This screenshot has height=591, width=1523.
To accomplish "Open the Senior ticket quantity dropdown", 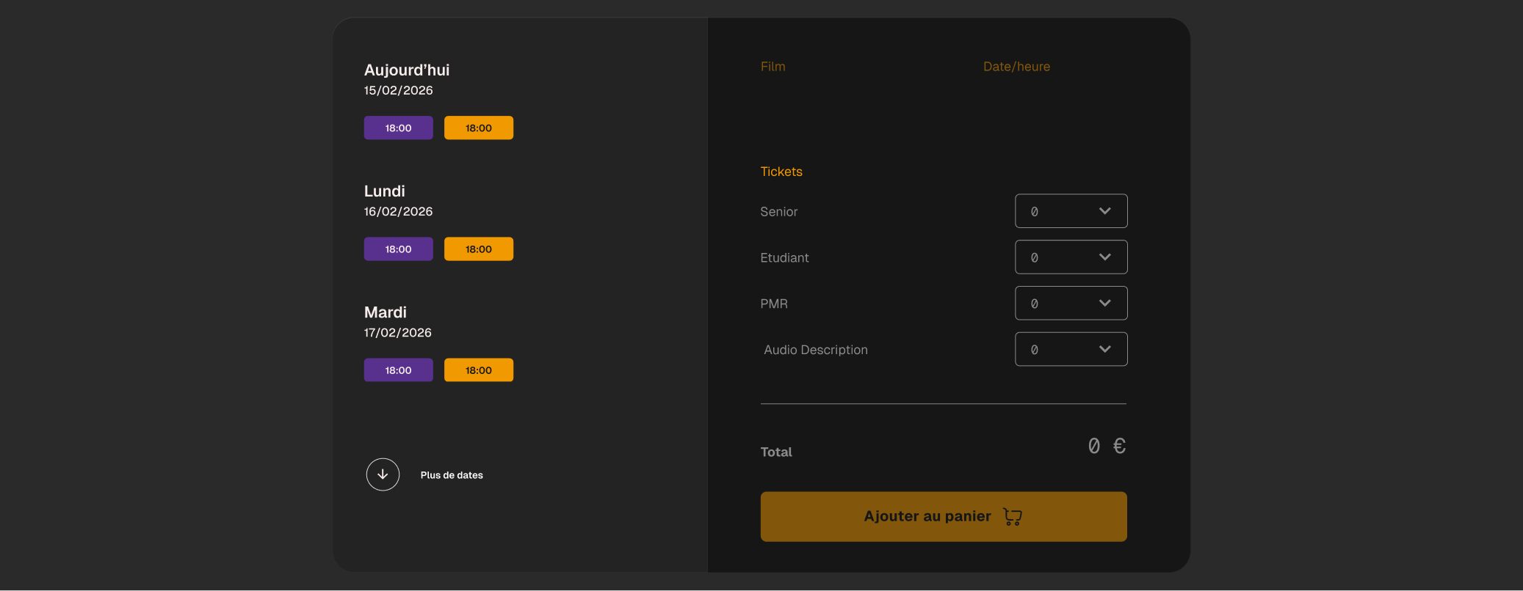I will (x=1071, y=211).
